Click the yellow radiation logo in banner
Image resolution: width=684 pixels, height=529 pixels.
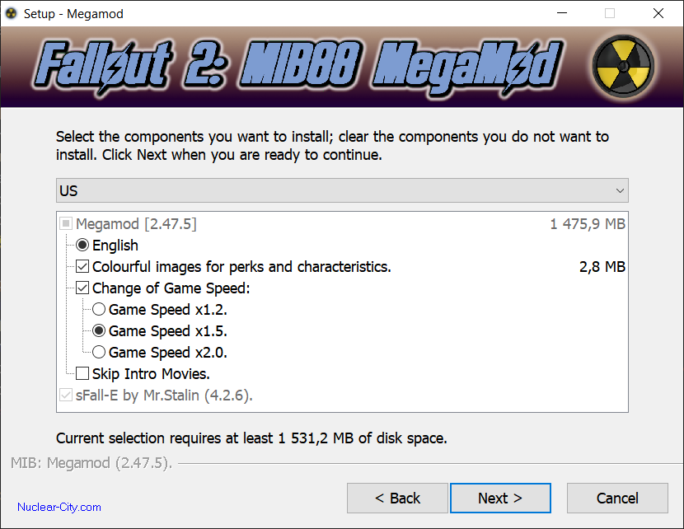click(623, 67)
